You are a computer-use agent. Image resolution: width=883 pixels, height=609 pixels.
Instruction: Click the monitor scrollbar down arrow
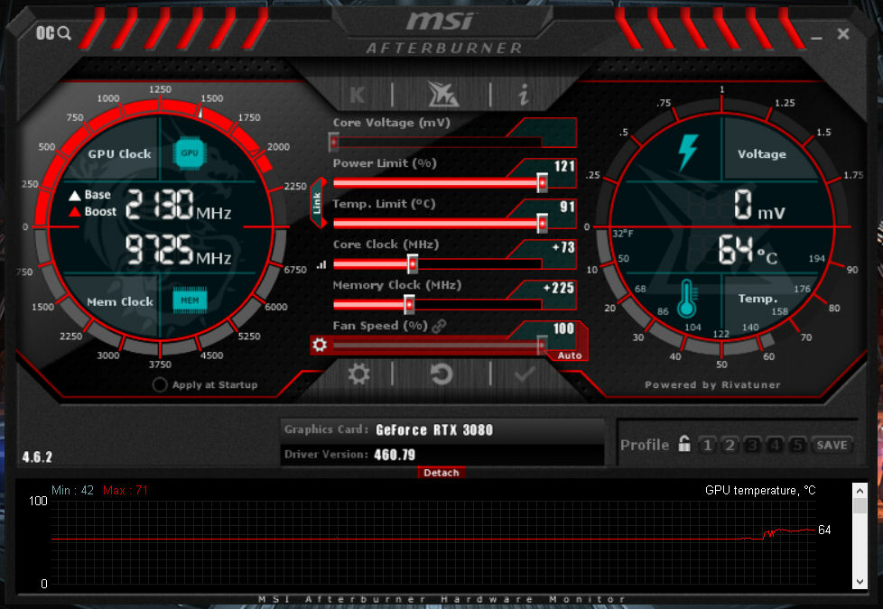tap(860, 581)
